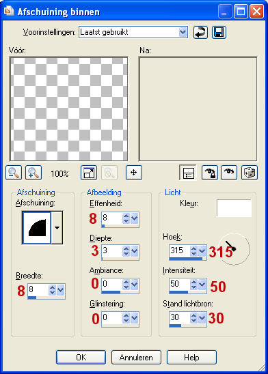Click the Help button

[191, 358]
